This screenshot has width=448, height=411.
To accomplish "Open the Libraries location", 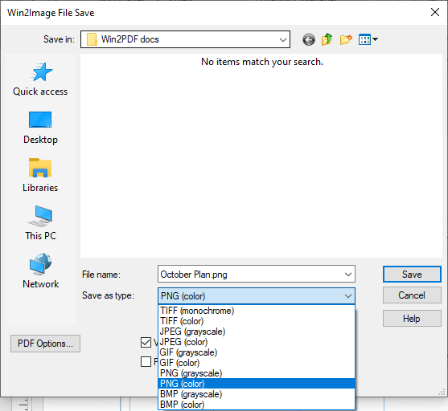I will coord(40,176).
